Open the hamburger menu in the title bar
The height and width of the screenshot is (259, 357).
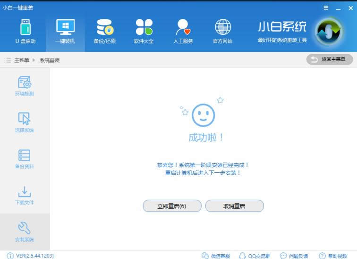click(326, 8)
